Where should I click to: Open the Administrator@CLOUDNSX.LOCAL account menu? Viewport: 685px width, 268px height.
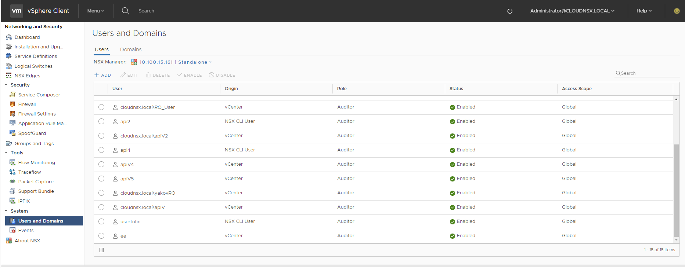(572, 11)
